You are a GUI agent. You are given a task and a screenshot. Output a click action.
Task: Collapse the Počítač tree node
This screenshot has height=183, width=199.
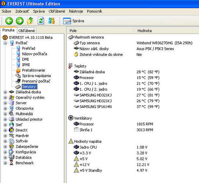tap(5, 43)
